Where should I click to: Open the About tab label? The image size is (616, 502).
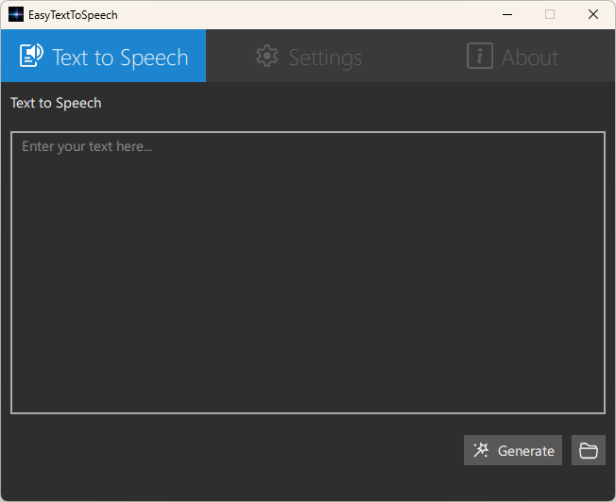530,58
